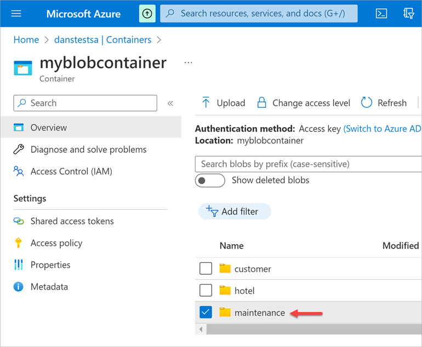Click the Overview menu icon
This screenshot has height=347, width=422.
click(19, 127)
